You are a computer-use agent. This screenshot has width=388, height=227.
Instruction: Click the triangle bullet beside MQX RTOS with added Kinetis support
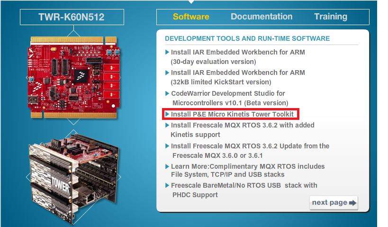click(167, 125)
